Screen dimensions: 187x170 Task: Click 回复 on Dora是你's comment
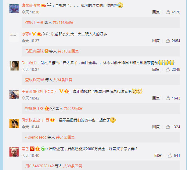(156, 69)
